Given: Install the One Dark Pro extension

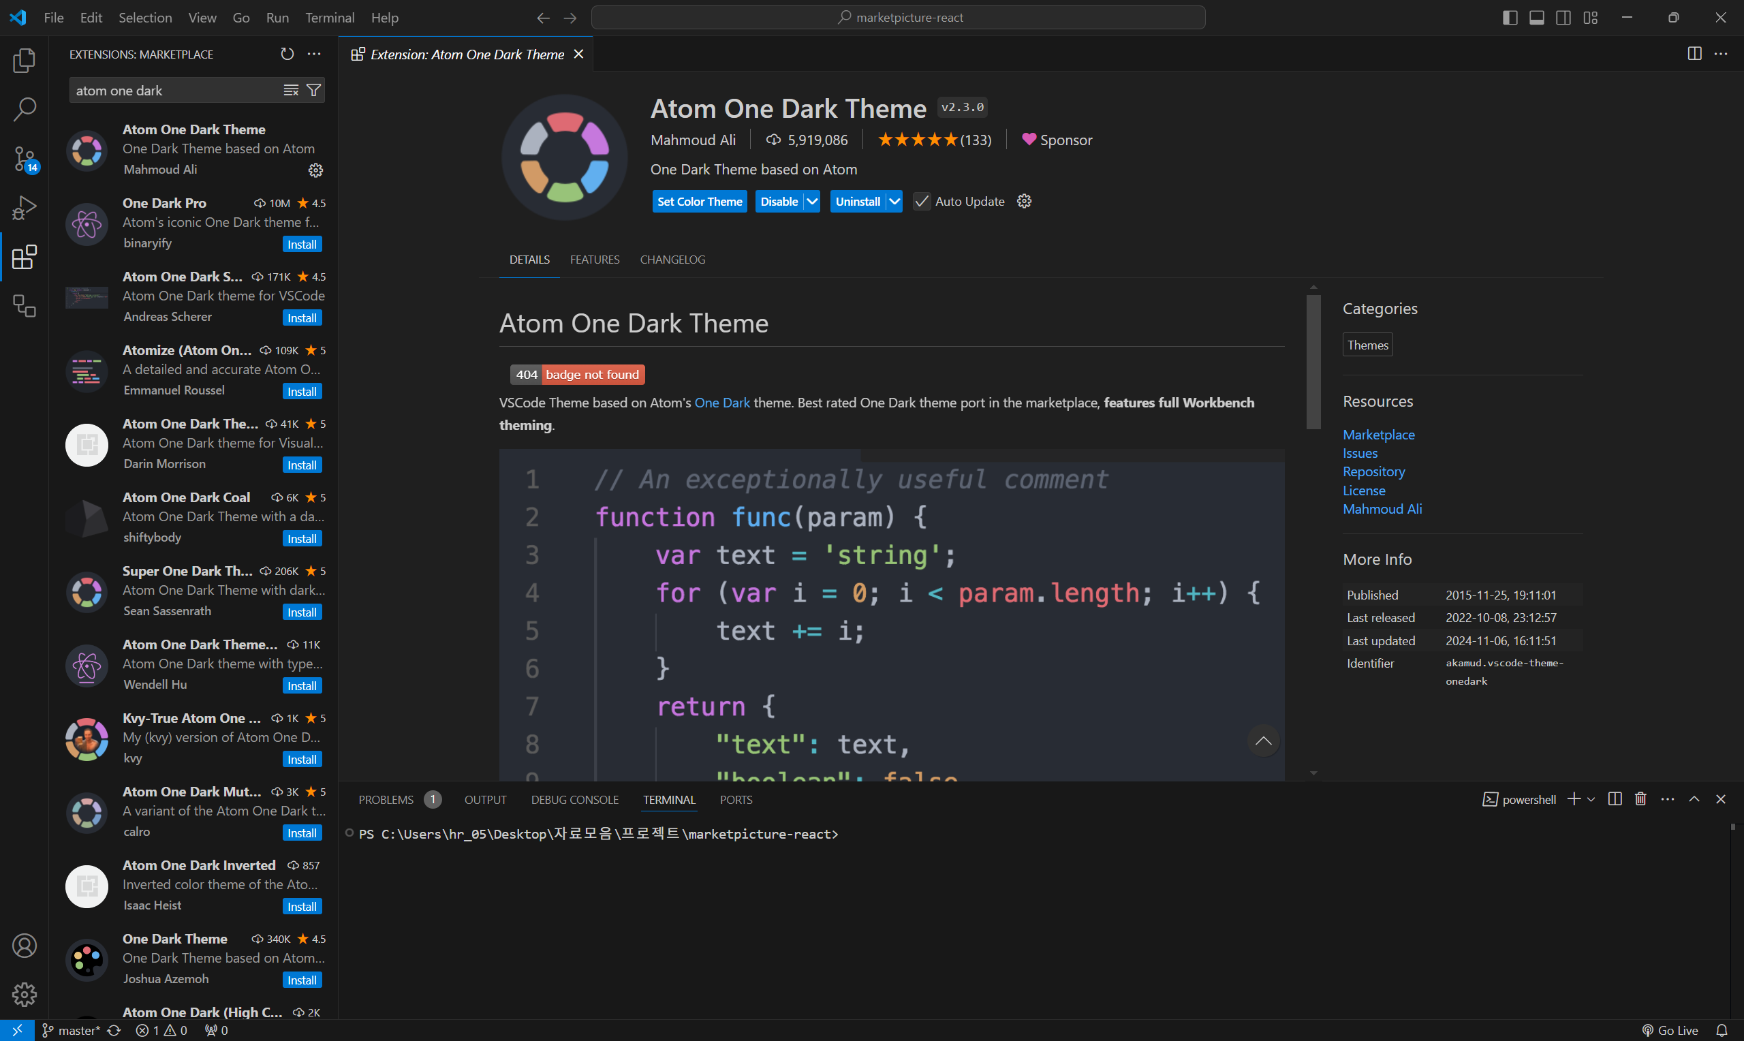Looking at the screenshot, I should [x=302, y=244].
